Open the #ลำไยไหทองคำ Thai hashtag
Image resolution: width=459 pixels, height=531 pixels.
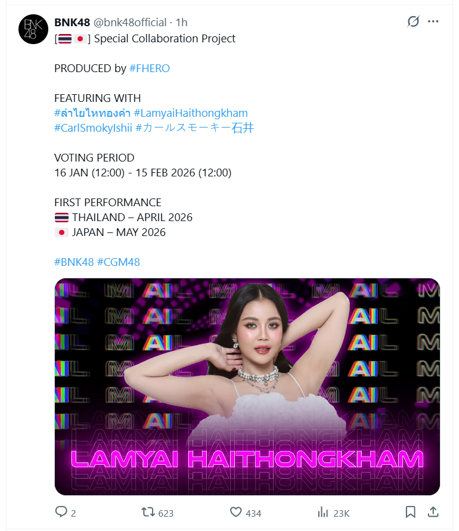point(92,113)
